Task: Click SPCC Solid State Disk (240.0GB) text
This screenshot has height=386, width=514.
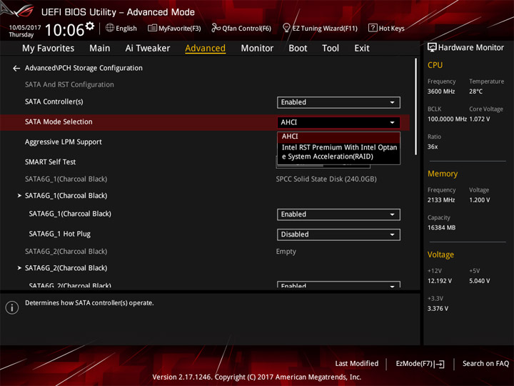Action: [x=326, y=179]
